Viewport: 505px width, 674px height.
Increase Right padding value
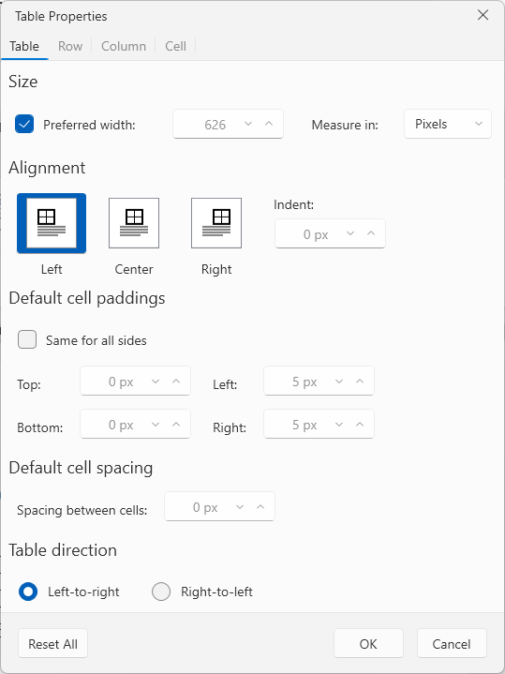click(360, 425)
